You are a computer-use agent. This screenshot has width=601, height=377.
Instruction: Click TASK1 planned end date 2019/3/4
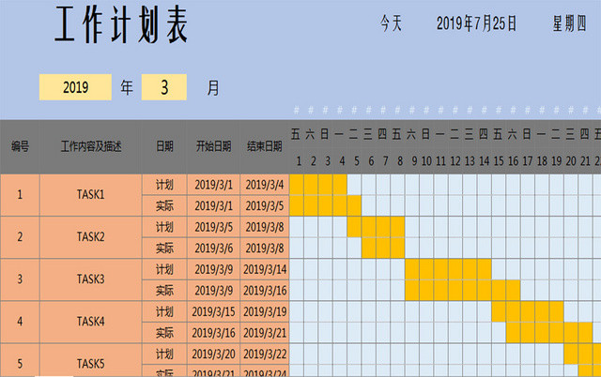[265, 185]
